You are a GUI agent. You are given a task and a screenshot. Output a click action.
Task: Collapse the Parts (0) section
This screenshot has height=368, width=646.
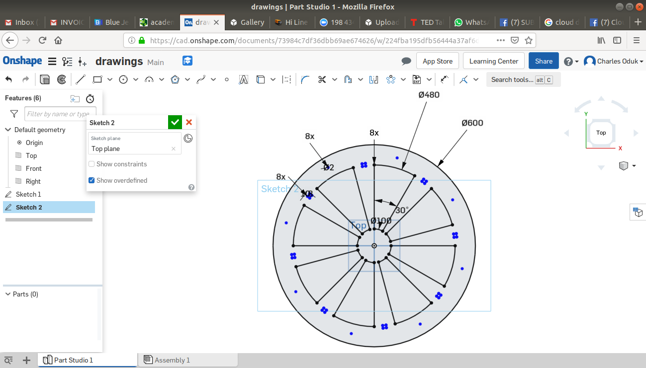coord(8,294)
